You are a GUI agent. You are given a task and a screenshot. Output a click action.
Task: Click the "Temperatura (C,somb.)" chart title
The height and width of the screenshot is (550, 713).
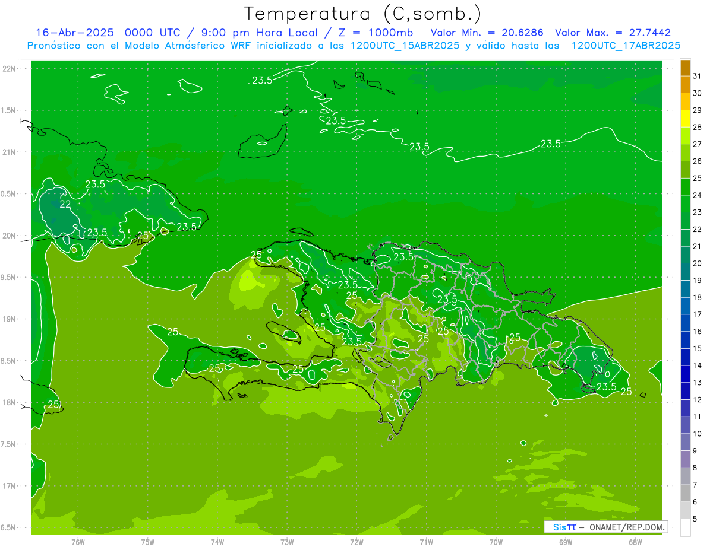click(x=362, y=14)
